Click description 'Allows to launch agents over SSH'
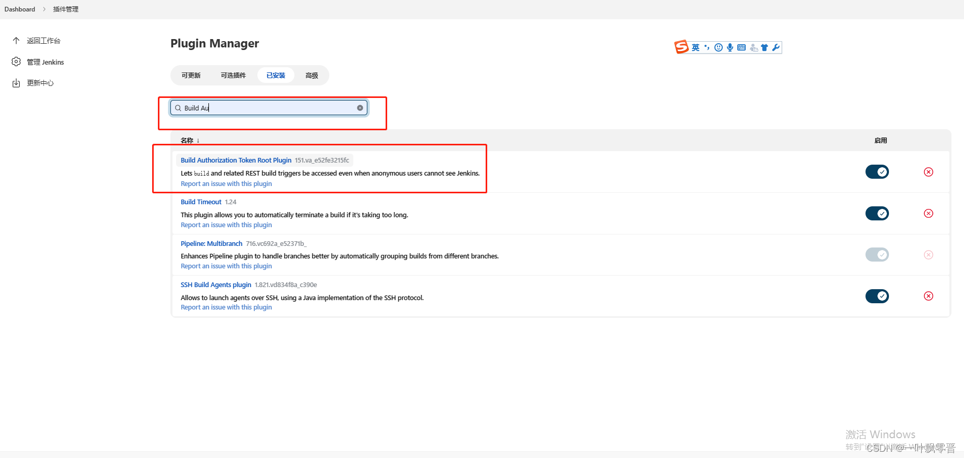Viewport: 964px width, 458px height. pos(302,298)
